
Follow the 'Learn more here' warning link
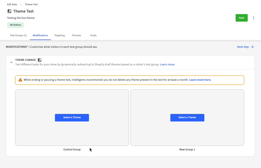pyautogui.click(x=200, y=80)
